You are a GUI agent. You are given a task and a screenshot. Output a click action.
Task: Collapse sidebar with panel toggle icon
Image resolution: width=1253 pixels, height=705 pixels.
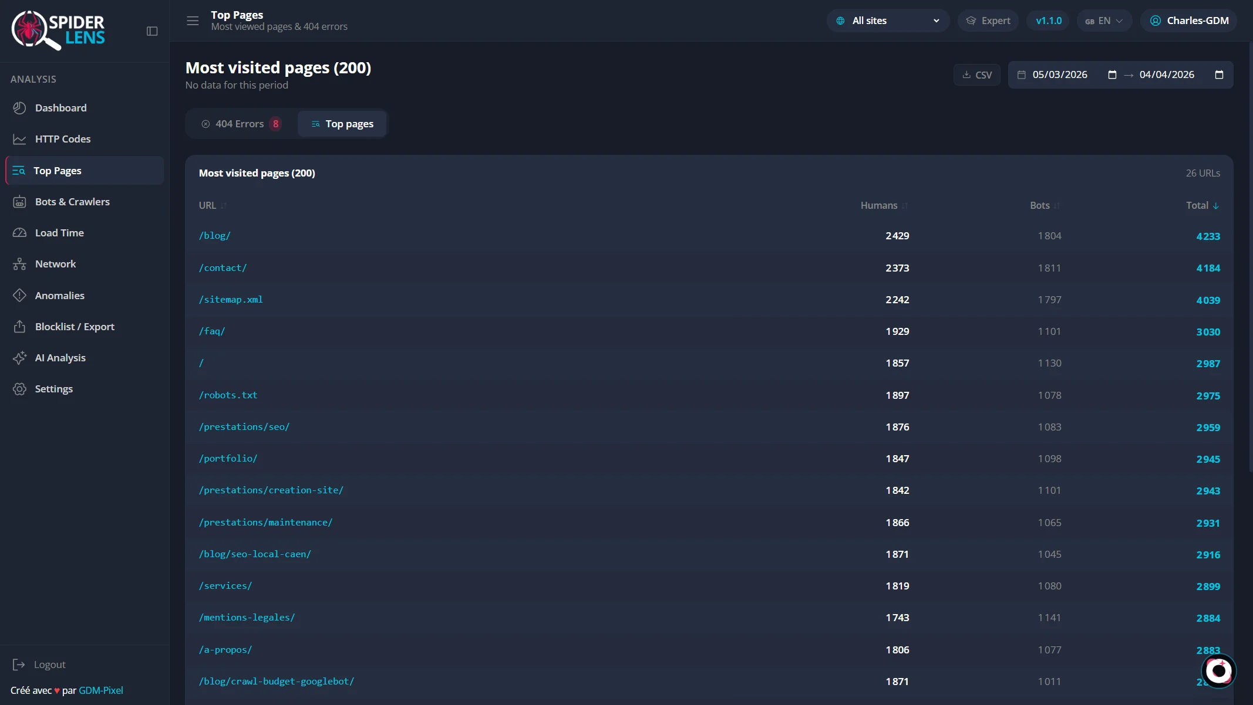pos(152,31)
